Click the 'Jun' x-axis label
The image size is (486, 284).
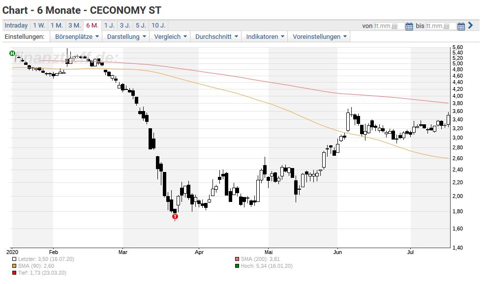pos(337,252)
